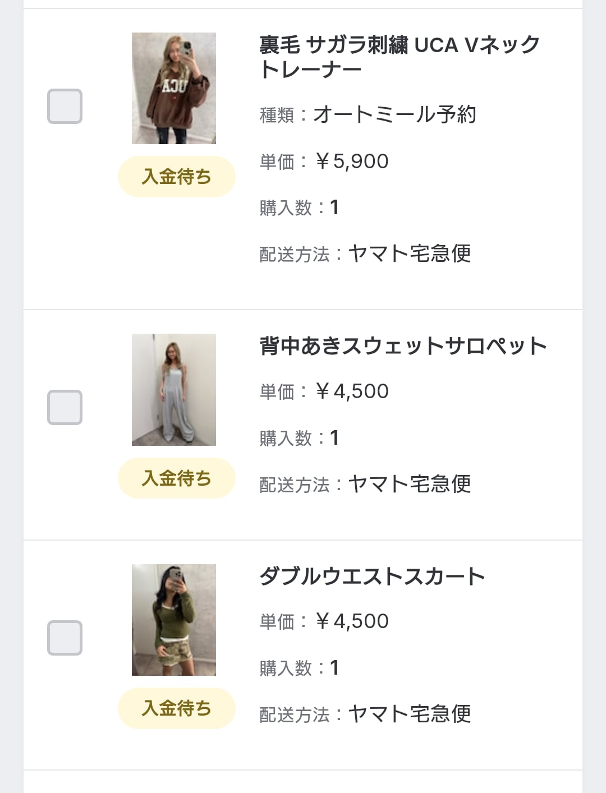The width and height of the screenshot is (606, 793).
Task: Select the 背中あきスウェットサロペット checkbox
Action: click(x=65, y=407)
